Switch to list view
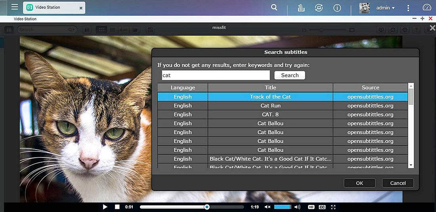The width and height of the screenshot is (436, 212). [112, 30]
